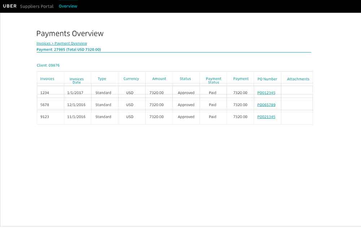Click the Type column header
The width and height of the screenshot is (361, 244).
pyautogui.click(x=102, y=79)
